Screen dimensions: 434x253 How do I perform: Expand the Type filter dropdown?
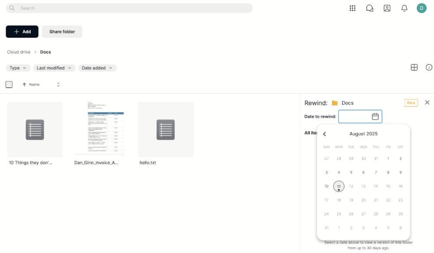pos(18,68)
